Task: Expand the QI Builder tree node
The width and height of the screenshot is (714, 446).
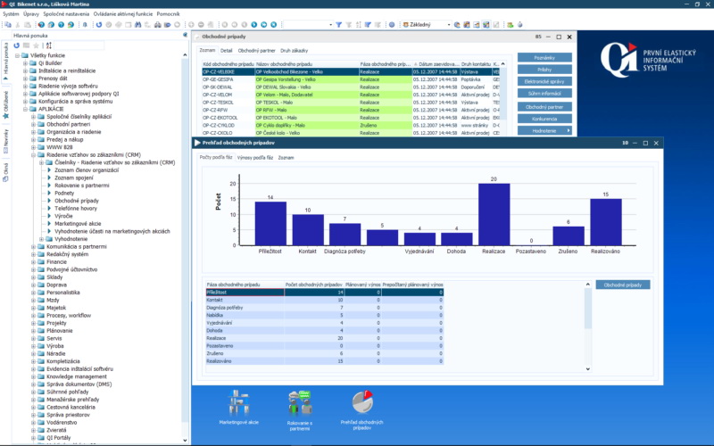Action: coord(26,63)
